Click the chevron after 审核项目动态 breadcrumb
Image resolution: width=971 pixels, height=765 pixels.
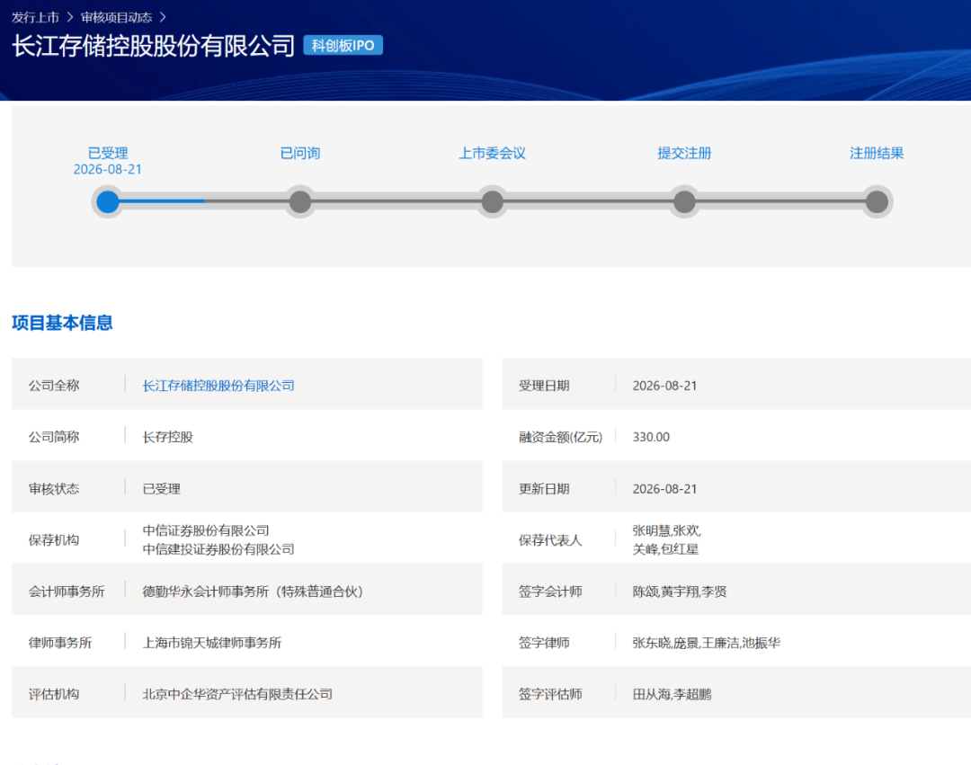(163, 17)
